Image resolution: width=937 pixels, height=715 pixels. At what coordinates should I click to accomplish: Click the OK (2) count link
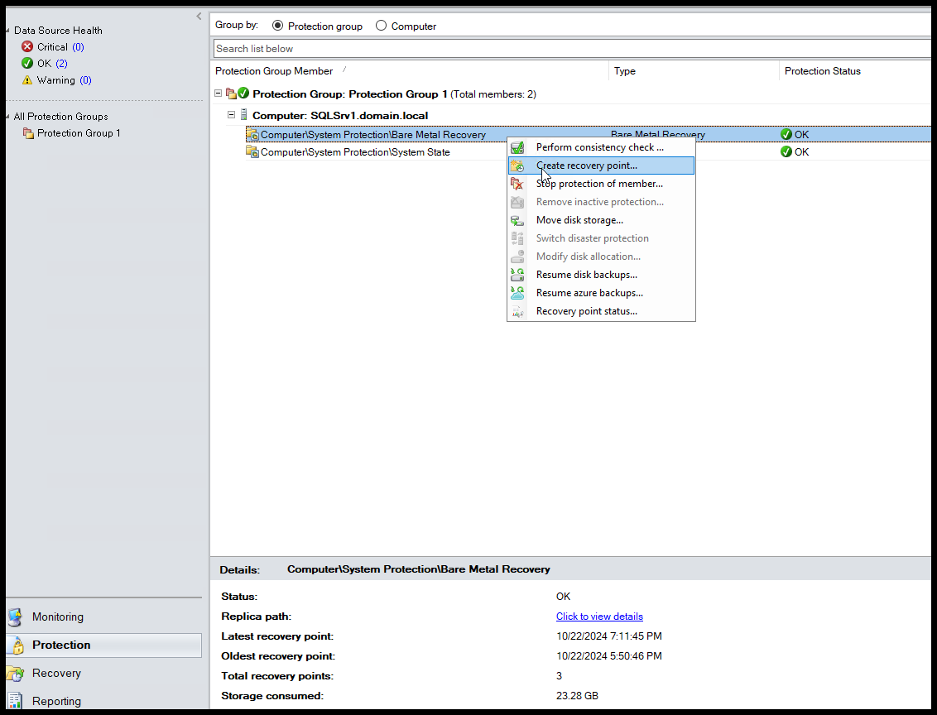[61, 64]
